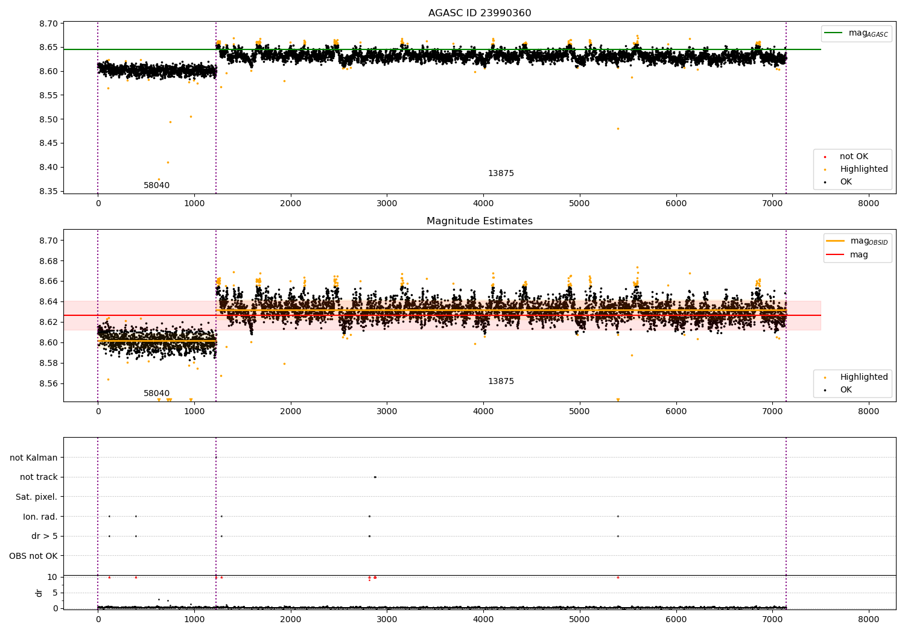This screenshot has height=633, width=905.
Task: Click the 'OBS not OK' row label
Action: pyautogui.click(x=34, y=556)
